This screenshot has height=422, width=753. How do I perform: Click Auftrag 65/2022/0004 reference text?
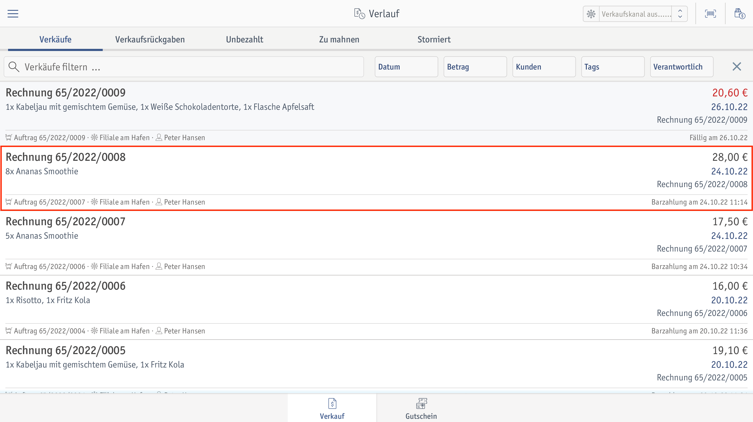tap(50, 331)
